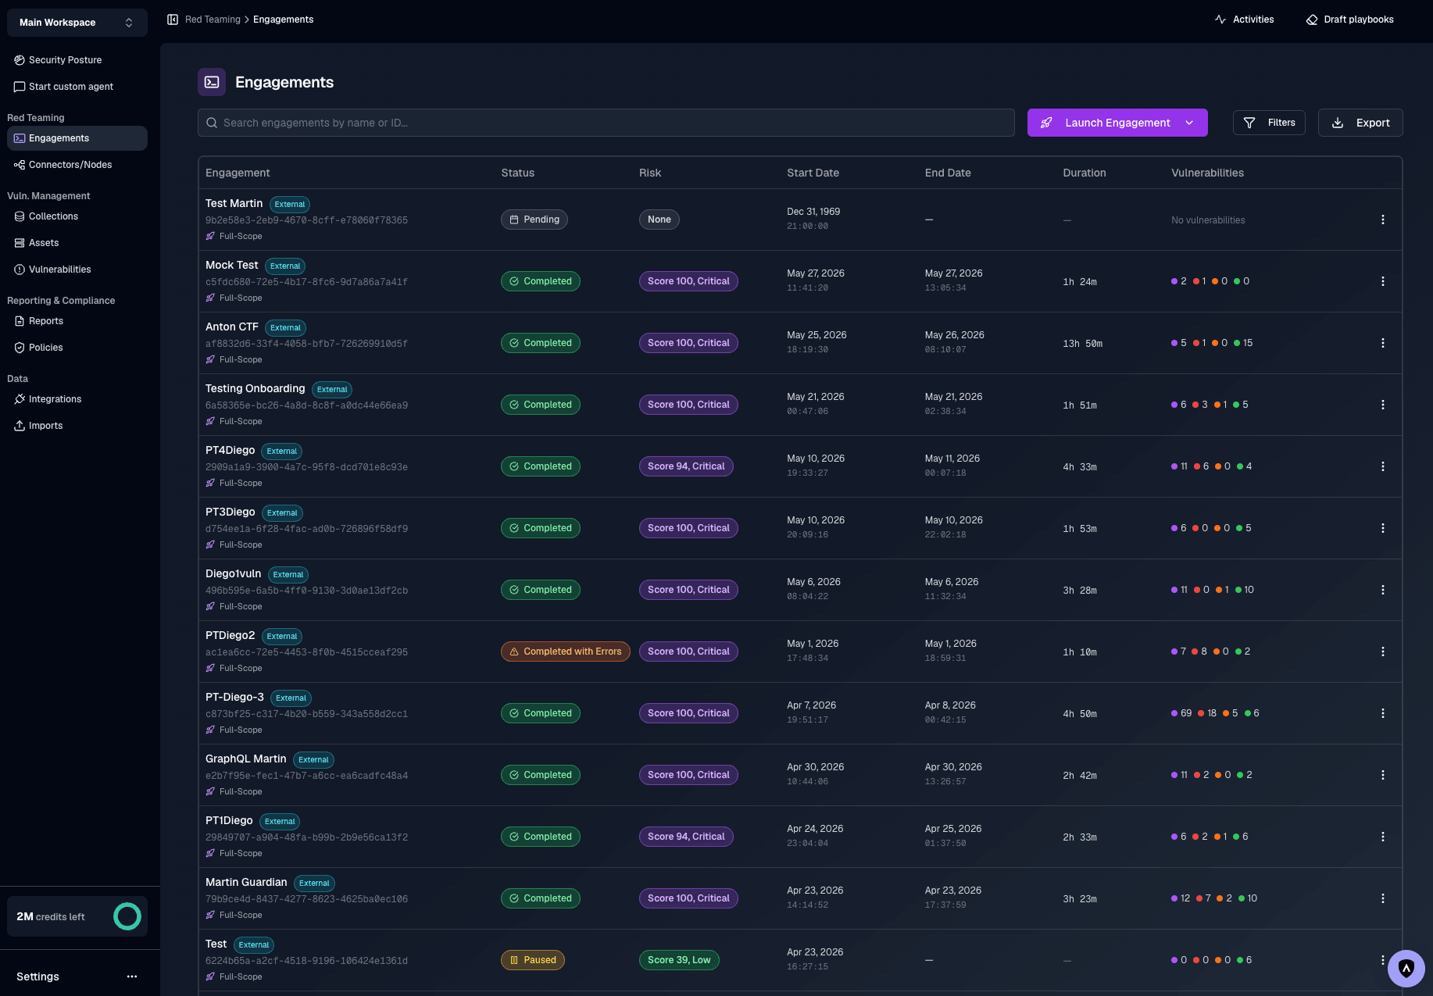Click the rocket icon on Launch Engagement
Viewport: 1433px width, 996px height.
(1046, 123)
